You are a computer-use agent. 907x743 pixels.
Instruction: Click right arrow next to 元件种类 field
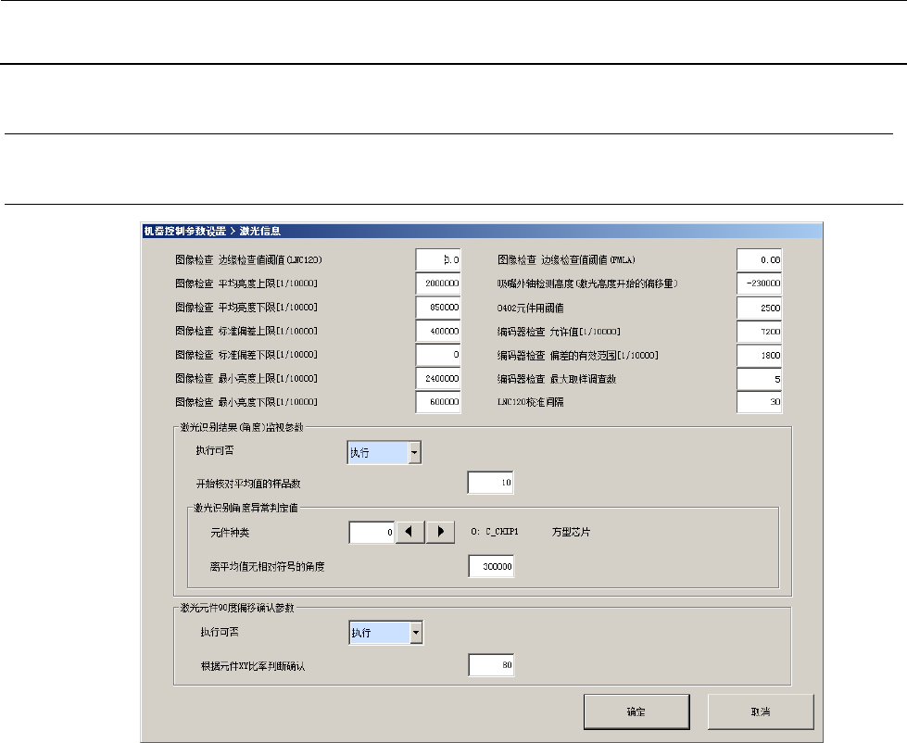[441, 533]
